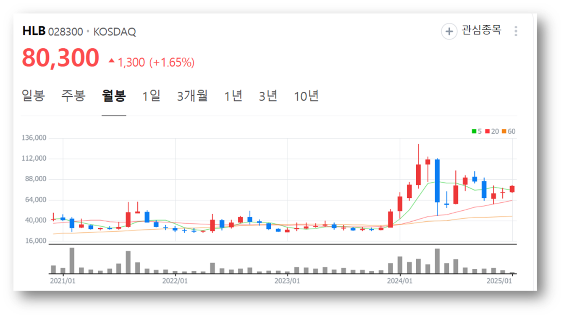Click the 136,000 y-axis label
Viewport: 564px width, 318px height.
point(34,138)
